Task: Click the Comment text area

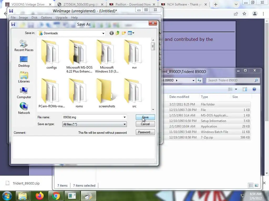Action: tap(84, 147)
